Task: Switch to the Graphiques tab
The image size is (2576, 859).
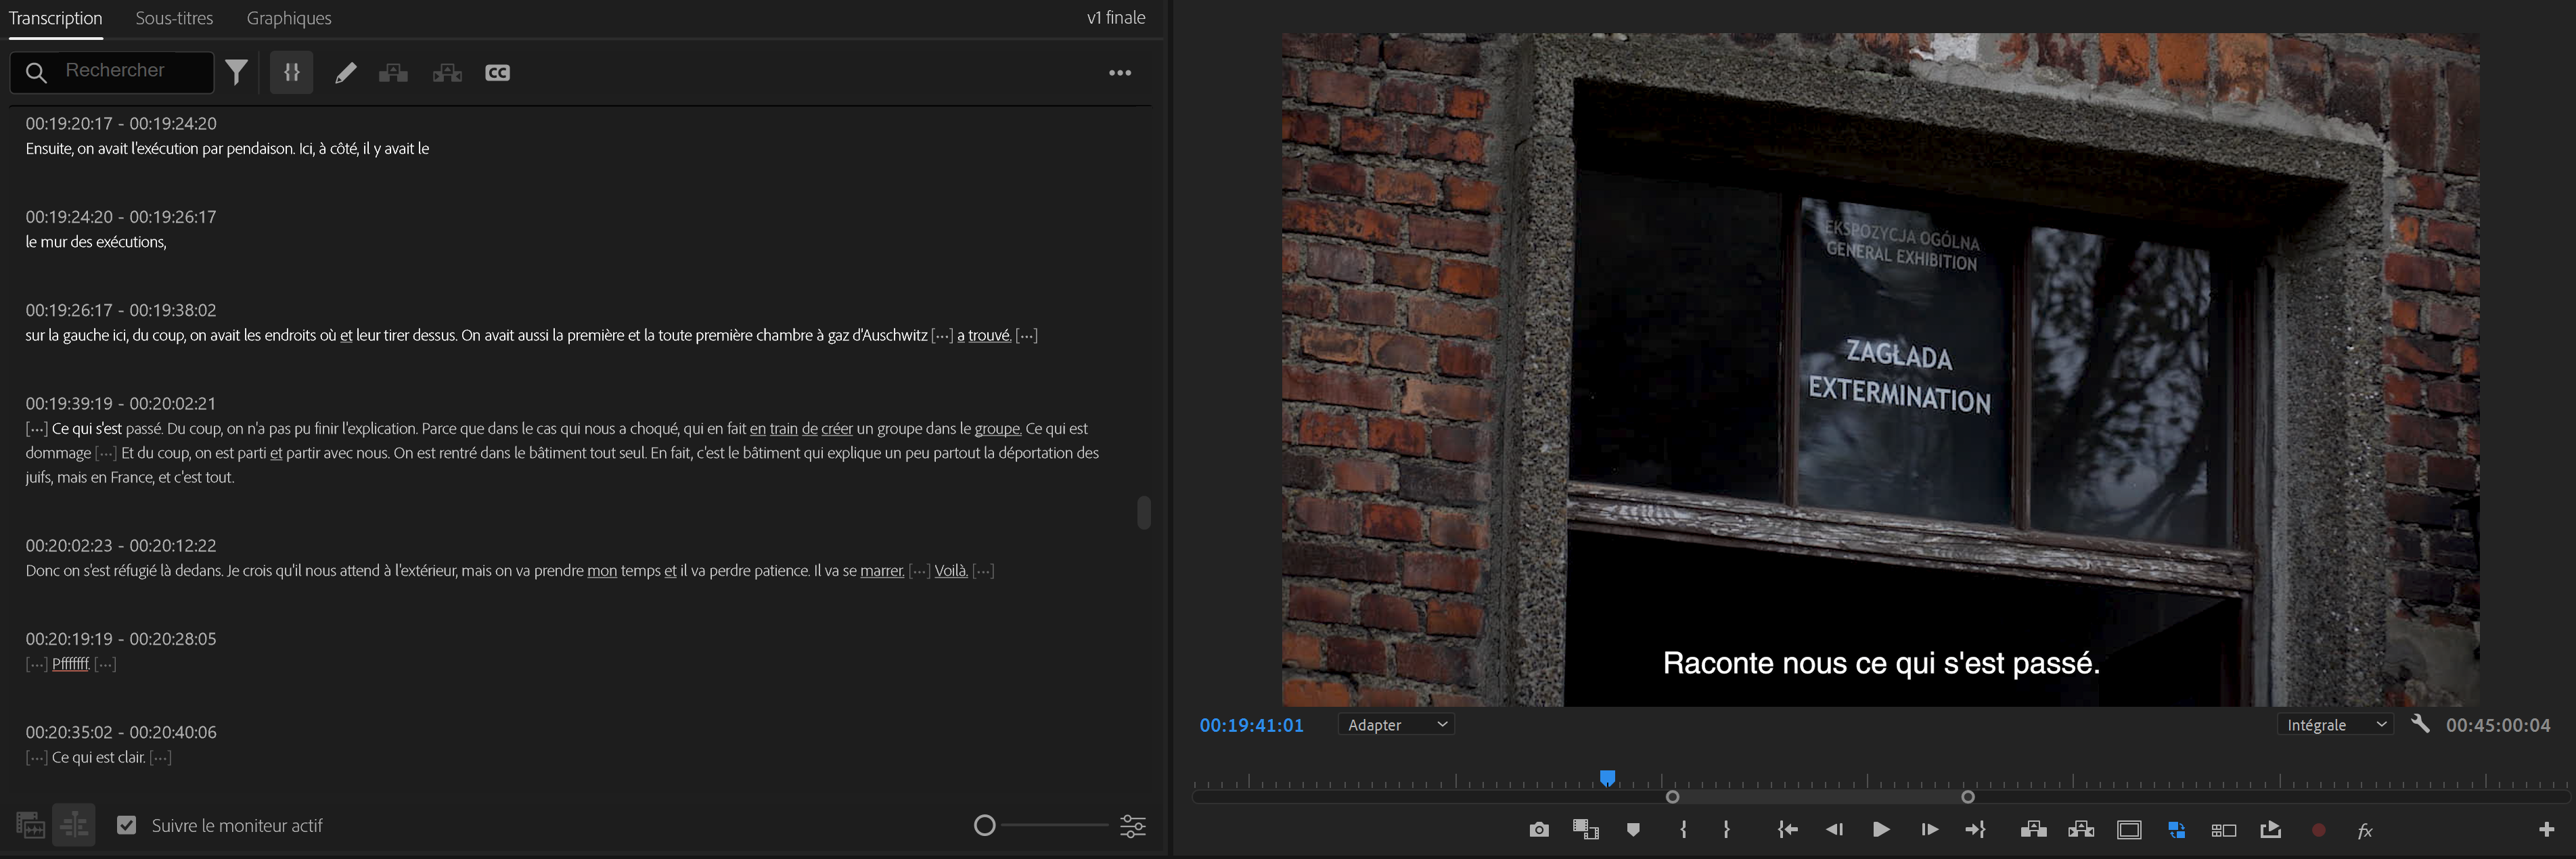Action: tap(289, 18)
